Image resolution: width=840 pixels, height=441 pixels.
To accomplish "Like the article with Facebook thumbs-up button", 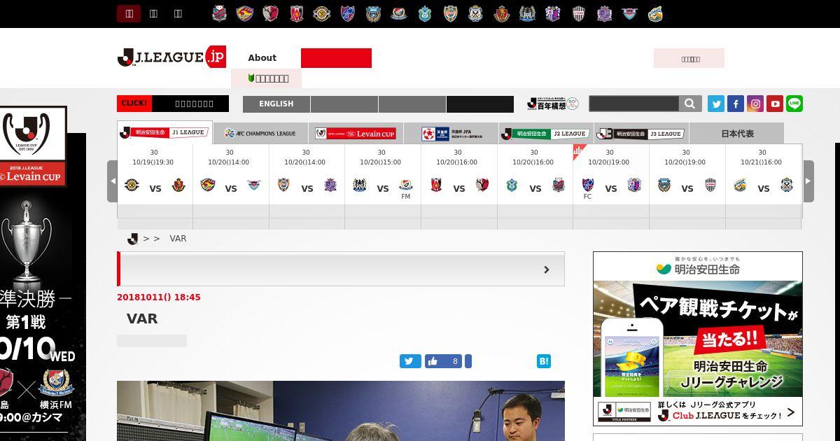I will click(443, 361).
